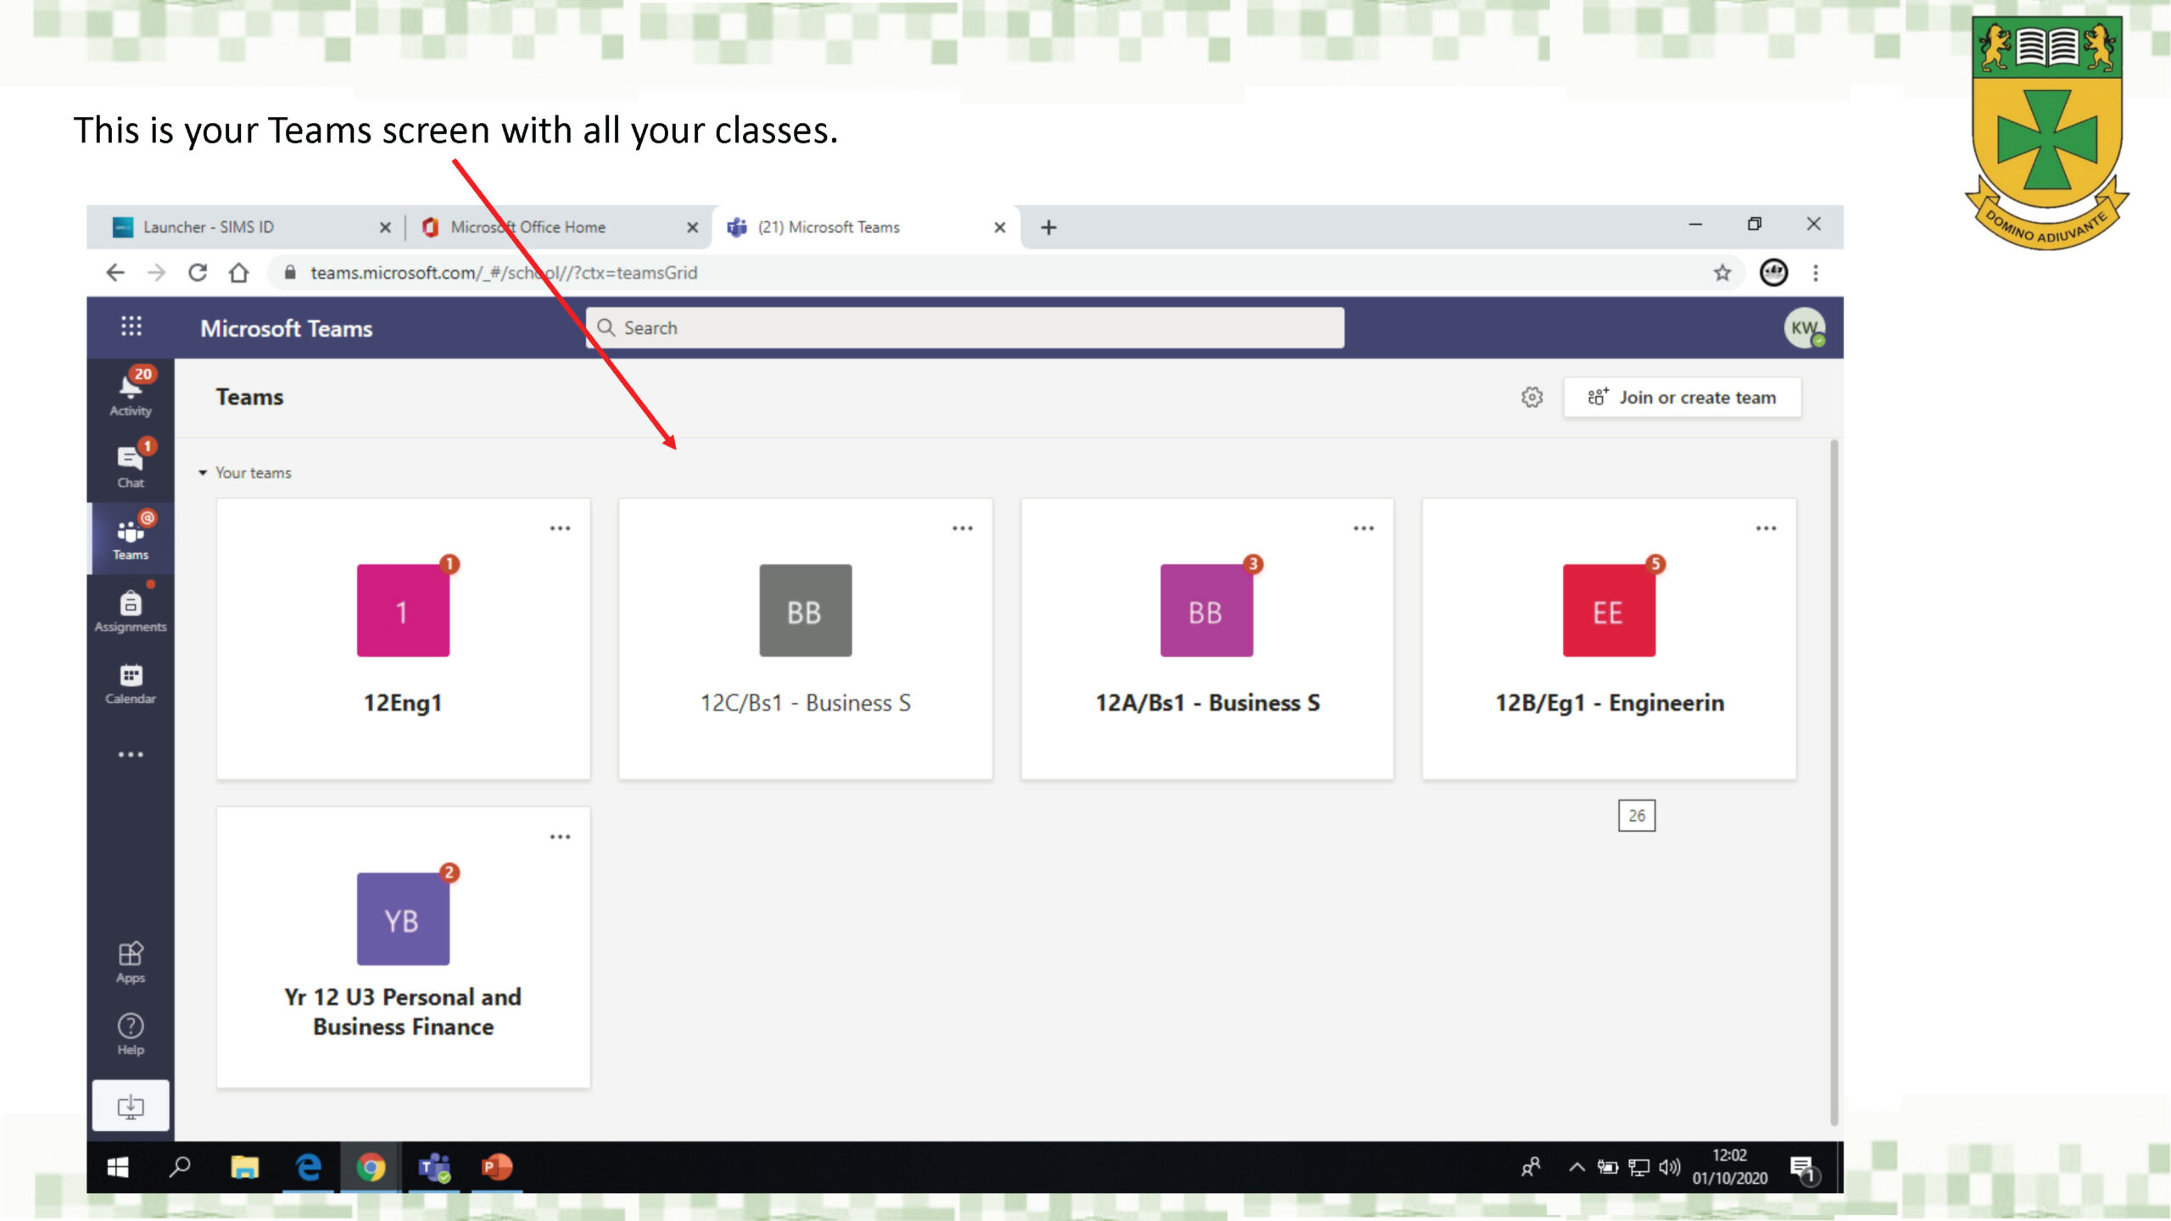This screenshot has height=1221, width=2171.
Task: Open File Explorer from taskbar
Action: point(244,1168)
